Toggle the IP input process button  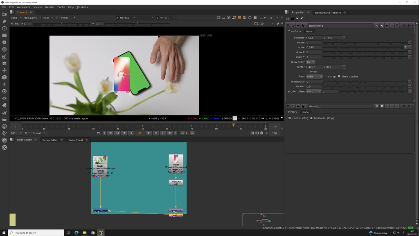pyautogui.click(x=56, y=18)
